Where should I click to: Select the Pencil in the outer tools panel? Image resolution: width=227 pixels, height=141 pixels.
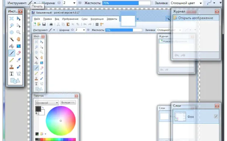pyautogui.click(x=12, y=60)
